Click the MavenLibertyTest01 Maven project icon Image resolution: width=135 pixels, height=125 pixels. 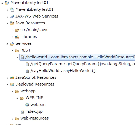[7, 3]
